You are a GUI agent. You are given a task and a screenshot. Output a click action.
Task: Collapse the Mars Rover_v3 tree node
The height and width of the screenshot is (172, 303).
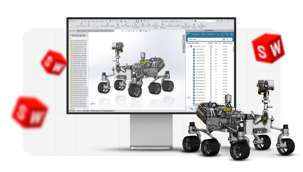[x=188, y=46]
